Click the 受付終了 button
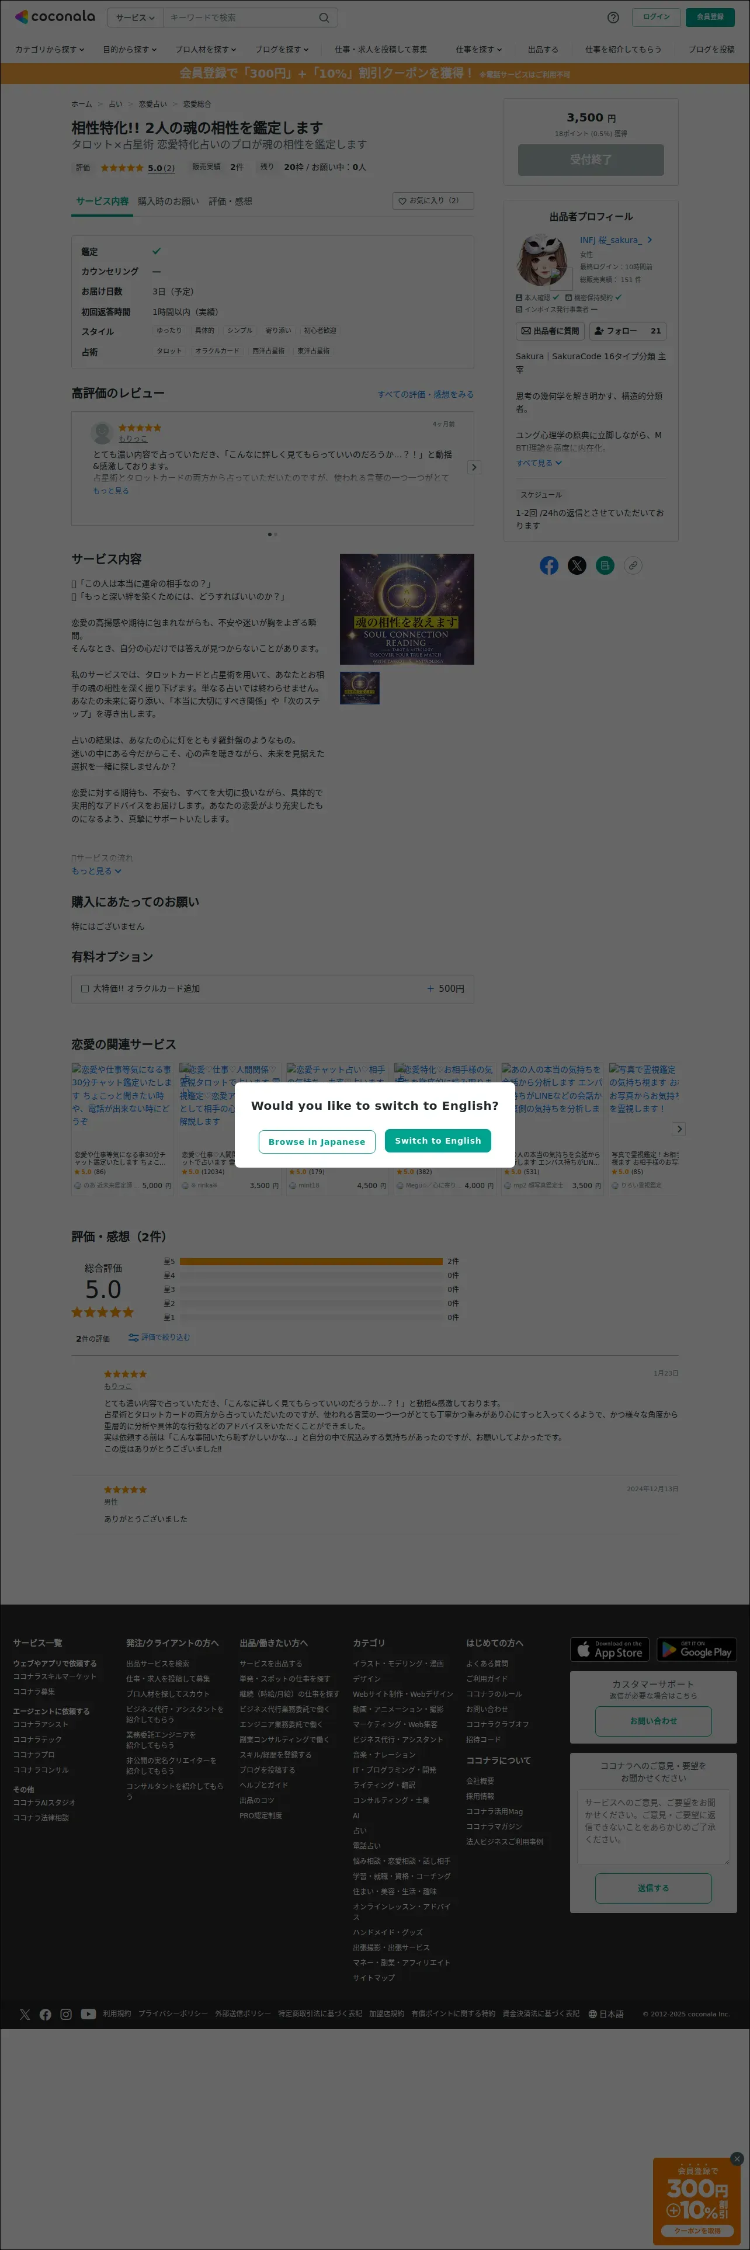Viewport: 750px width, 2250px height. pyautogui.click(x=591, y=160)
